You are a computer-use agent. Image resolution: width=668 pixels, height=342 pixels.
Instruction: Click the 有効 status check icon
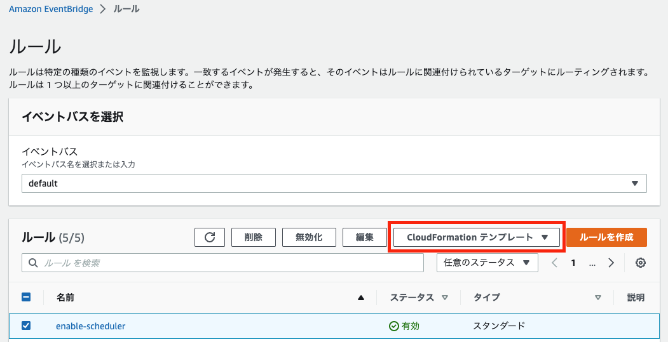click(394, 326)
